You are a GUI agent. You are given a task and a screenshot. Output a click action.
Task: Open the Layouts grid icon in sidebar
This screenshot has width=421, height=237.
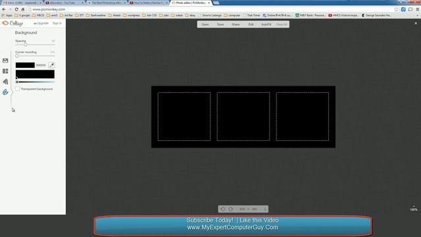[x=5, y=71]
